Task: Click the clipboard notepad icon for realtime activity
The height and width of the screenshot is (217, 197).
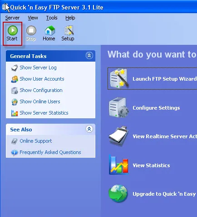Action: tap(119, 136)
